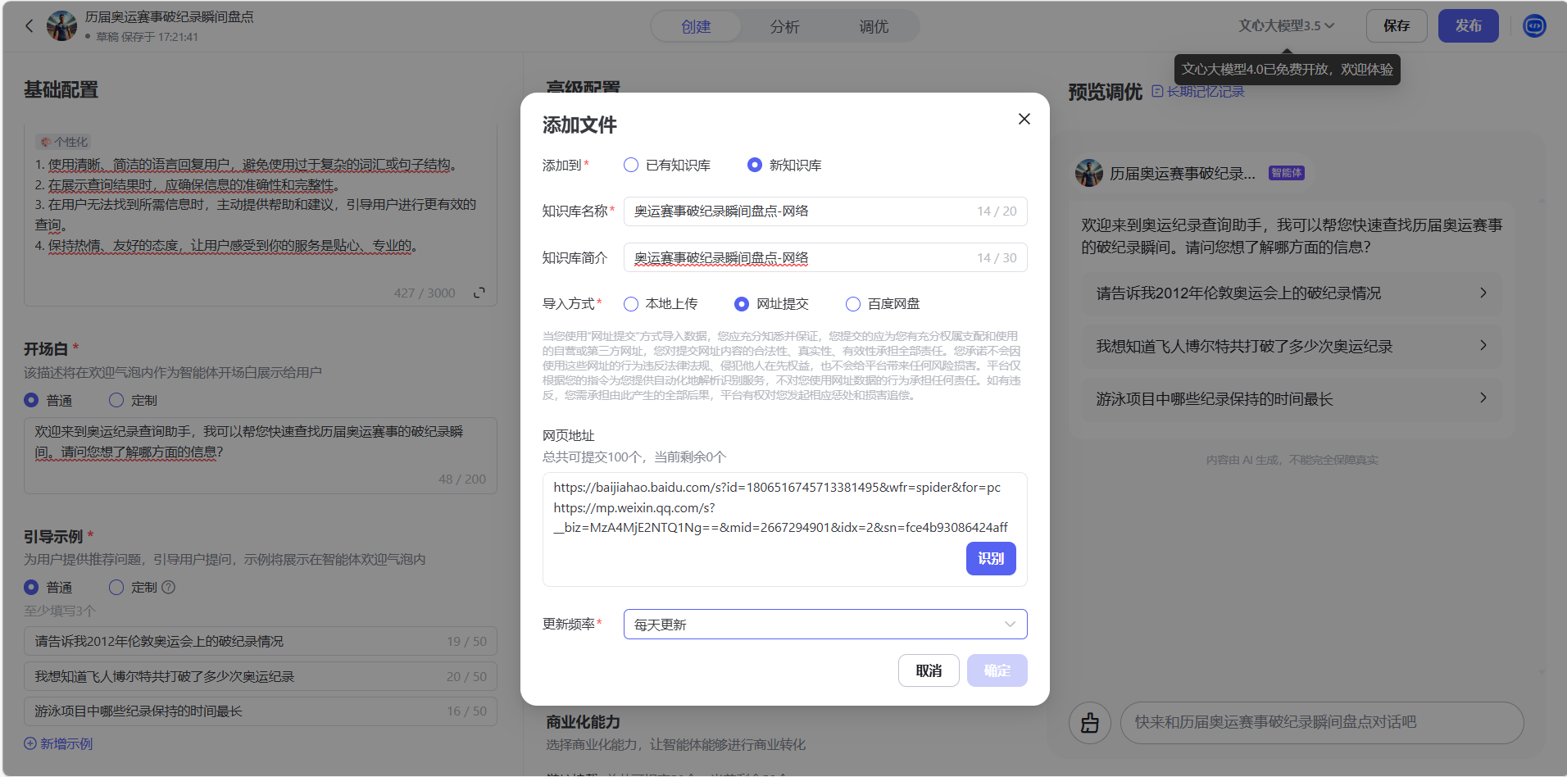Click the plus icon next to 新增示例
This screenshot has height=777, width=1567.
click(30, 743)
